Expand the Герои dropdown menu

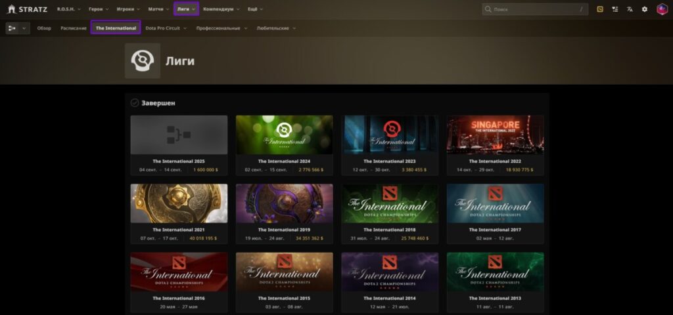99,9
